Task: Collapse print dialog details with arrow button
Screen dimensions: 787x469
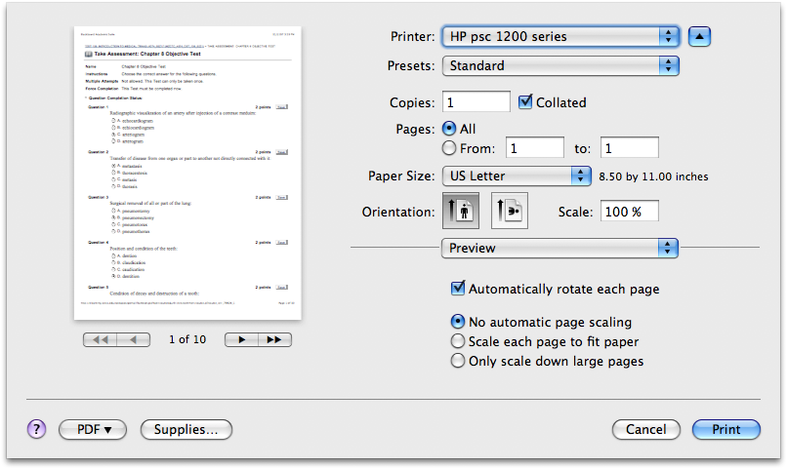Action: [700, 36]
